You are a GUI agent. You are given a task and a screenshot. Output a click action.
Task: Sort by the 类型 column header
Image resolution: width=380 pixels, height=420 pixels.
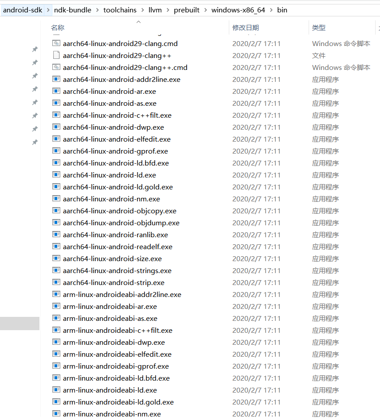pyautogui.click(x=319, y=27)
